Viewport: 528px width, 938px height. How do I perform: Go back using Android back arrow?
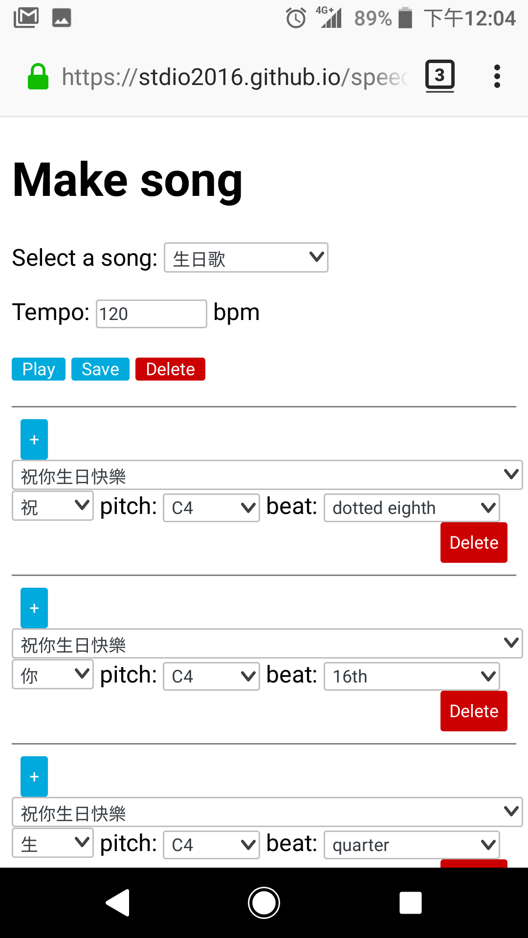118,902
